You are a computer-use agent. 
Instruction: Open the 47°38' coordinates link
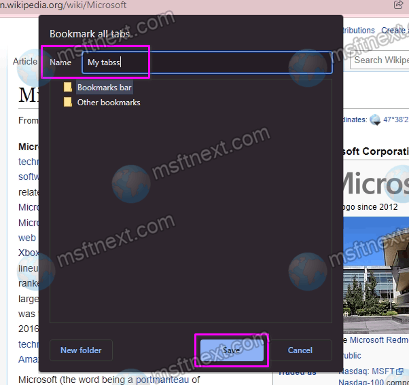pyautogui.click(x=395, y=120)
